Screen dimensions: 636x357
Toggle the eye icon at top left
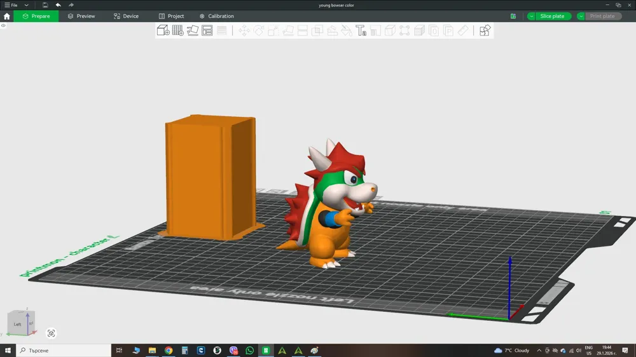[3, 25]
